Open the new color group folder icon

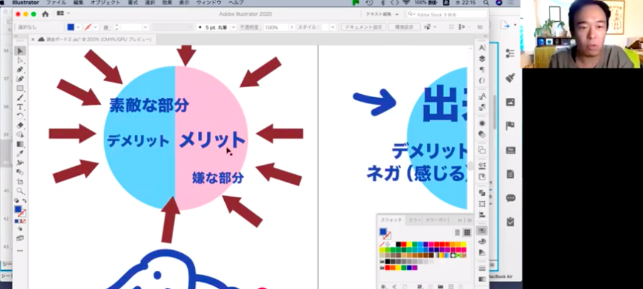(x=441, y=286)
